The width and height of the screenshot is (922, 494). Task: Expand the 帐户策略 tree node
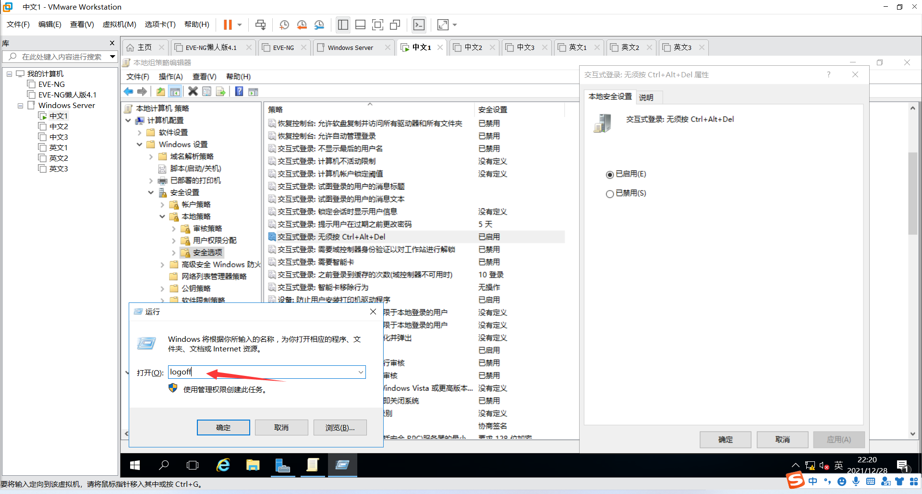pyautogui.click(x=162, y=204)
